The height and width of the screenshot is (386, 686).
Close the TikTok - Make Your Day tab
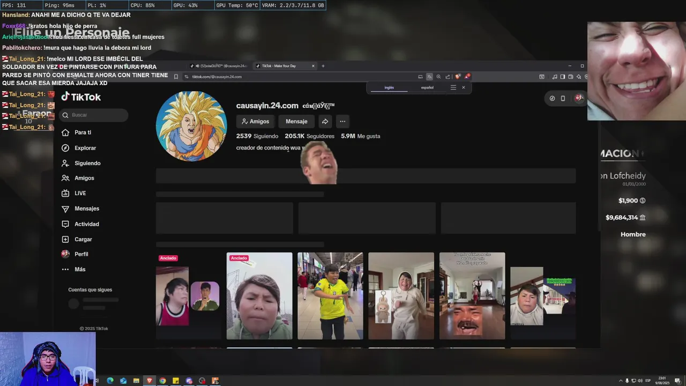tap(313, 66)
